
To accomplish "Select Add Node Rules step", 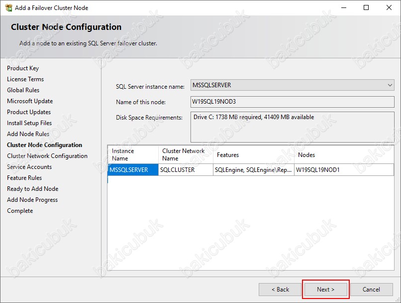I will pyautogui.click(x=28, y=134).
